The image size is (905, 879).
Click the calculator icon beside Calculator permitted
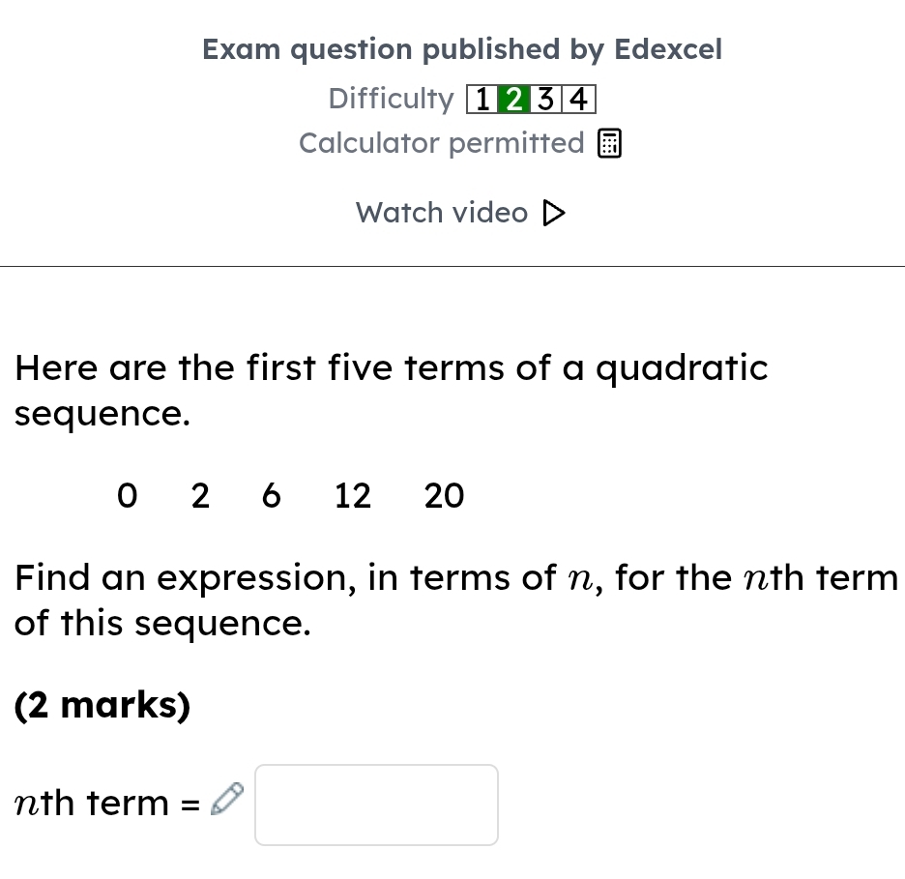(x=609, y=144)
